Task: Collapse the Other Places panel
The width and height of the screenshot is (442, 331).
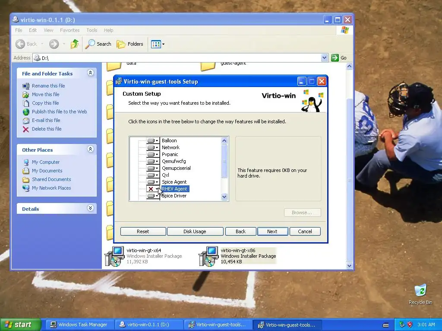Action: [91, 149]
